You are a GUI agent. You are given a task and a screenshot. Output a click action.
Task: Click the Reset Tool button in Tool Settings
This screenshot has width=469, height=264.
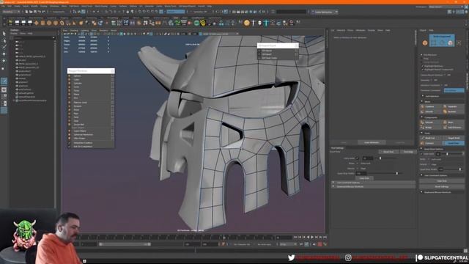pos(388,152)
